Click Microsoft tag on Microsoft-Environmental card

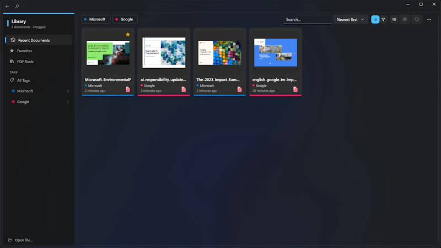click(93, 86)
